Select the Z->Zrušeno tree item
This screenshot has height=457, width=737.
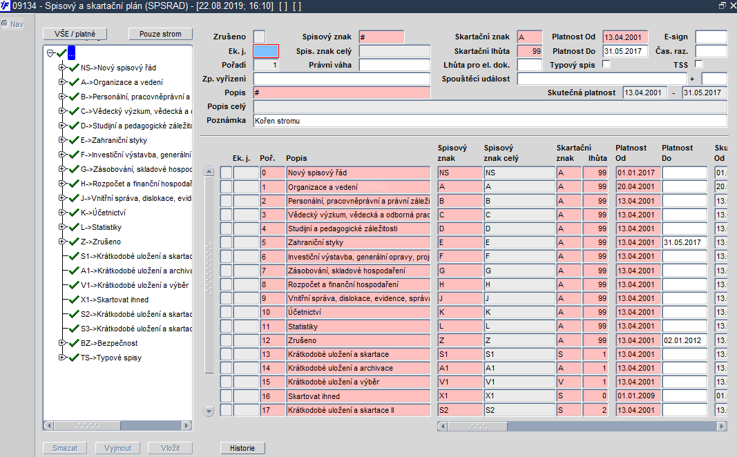click(x=101, y=242)
